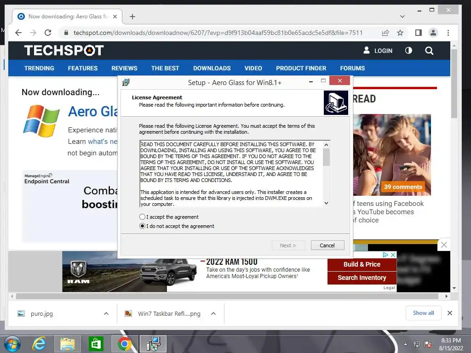
Task: Click network tray icon
Action: [x=417, y=344]
